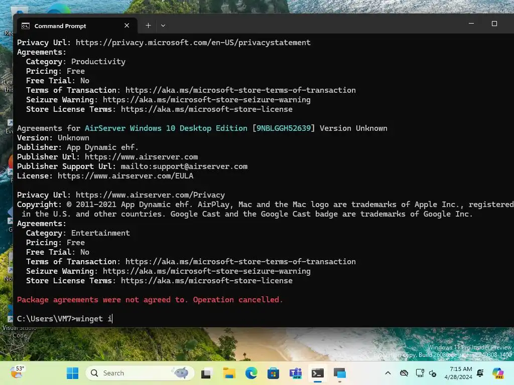Click the mailto:support@airserver.com address
This screenshot has width=514, height=385.
(184, 166)
